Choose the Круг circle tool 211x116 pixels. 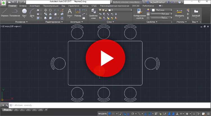click(x=24, y=13)
